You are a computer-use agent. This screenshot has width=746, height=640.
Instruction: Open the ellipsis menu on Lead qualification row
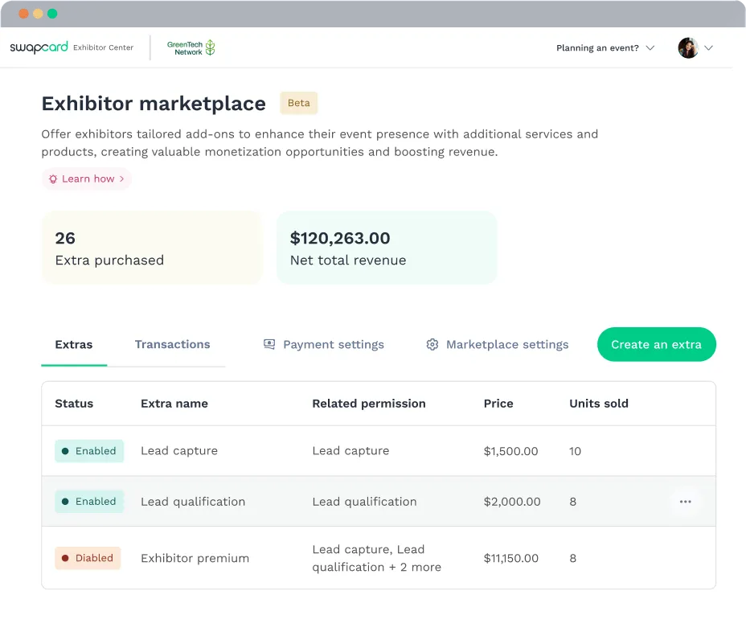pos(685,501)
